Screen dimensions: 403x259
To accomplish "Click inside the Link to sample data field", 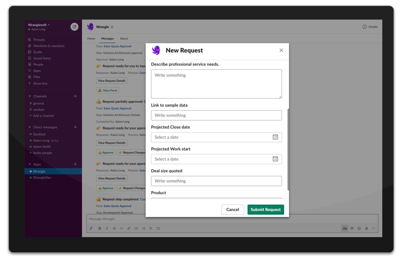I will [x=216, y=115].
